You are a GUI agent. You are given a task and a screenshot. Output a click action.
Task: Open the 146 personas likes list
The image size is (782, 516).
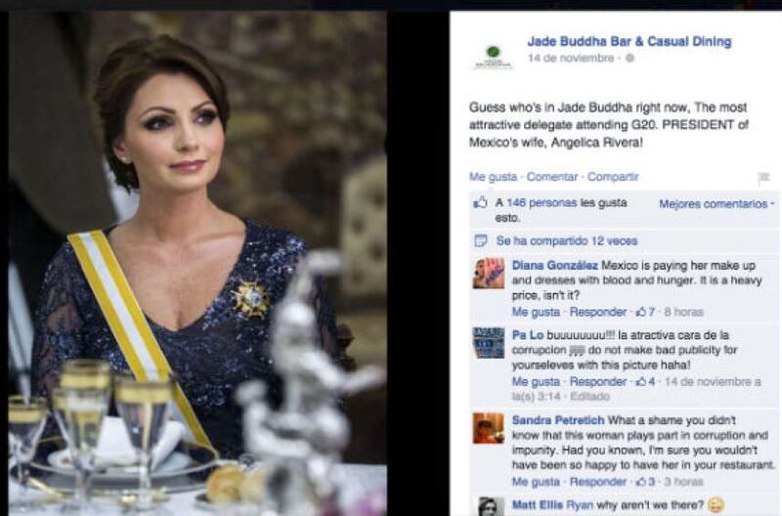542,203
